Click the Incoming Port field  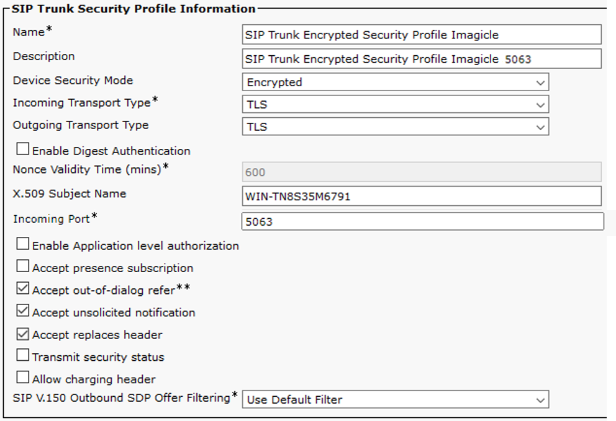coord(422,222)
